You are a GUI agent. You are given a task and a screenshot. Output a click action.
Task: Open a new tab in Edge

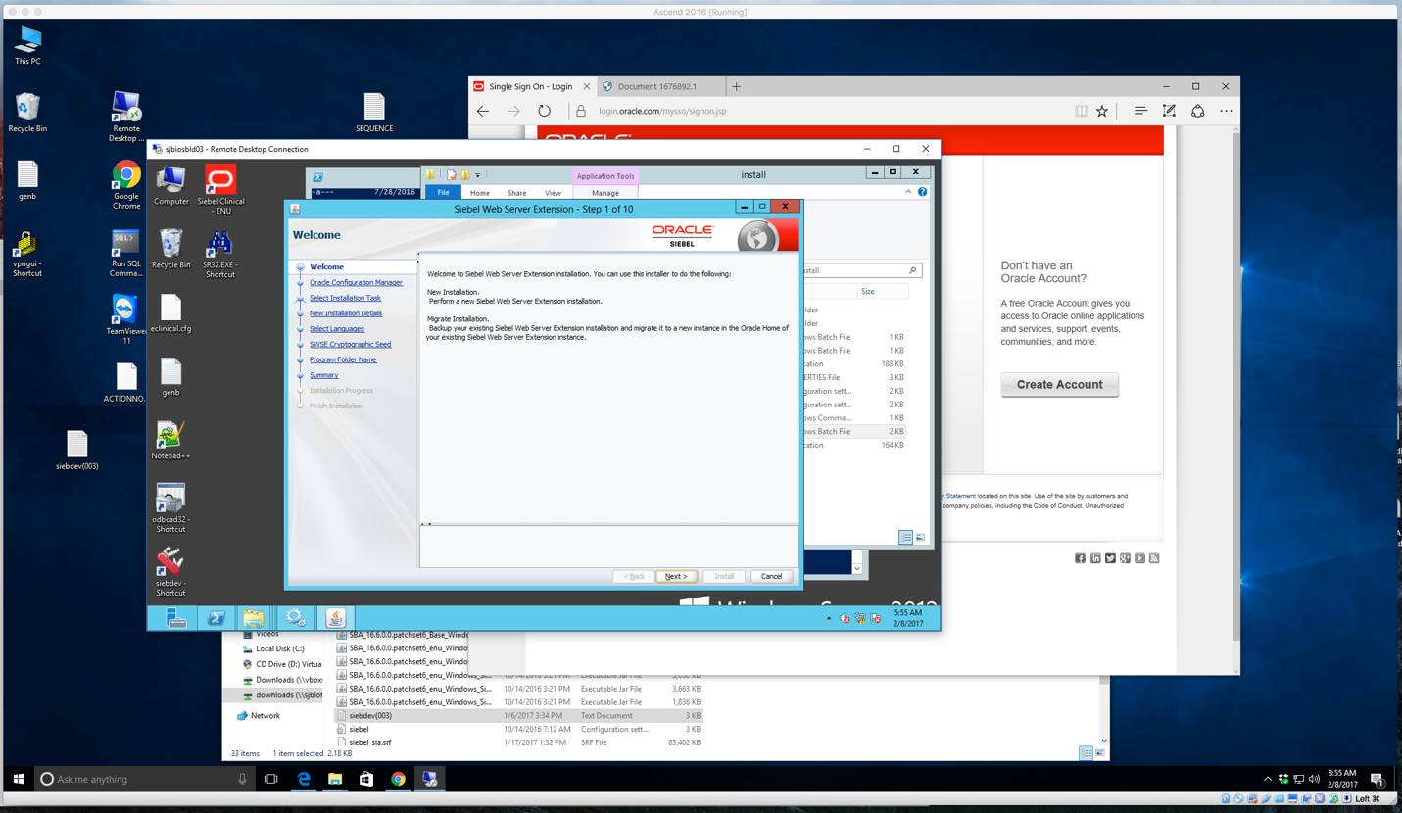pos(736,86)
